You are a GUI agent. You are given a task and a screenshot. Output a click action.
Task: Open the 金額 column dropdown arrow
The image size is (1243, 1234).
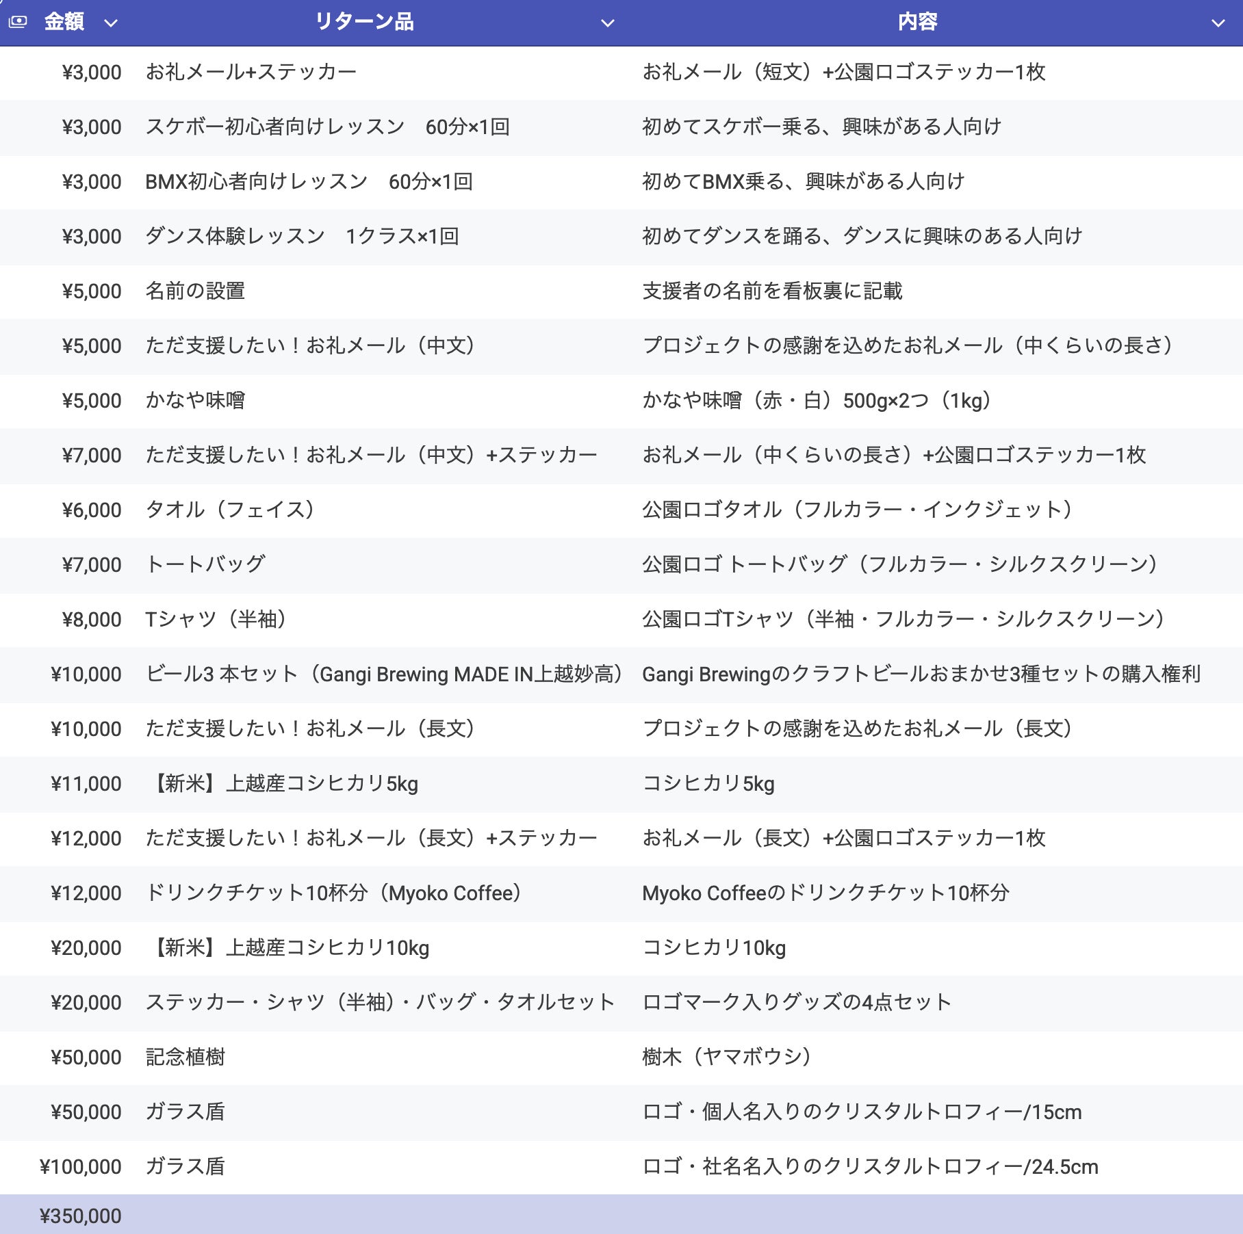pos(111,23)
